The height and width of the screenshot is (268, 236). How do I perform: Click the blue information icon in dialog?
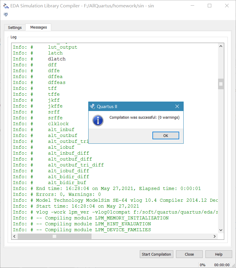tap(98, 120)
